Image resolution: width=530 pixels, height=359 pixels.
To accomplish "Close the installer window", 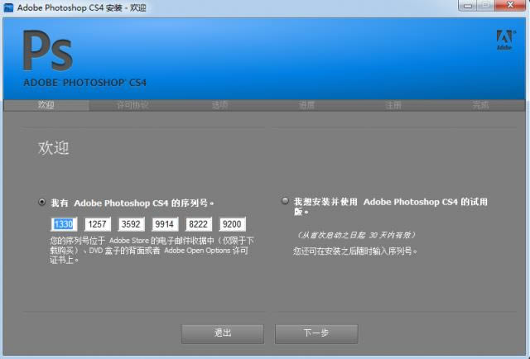I will coord(510,6).
